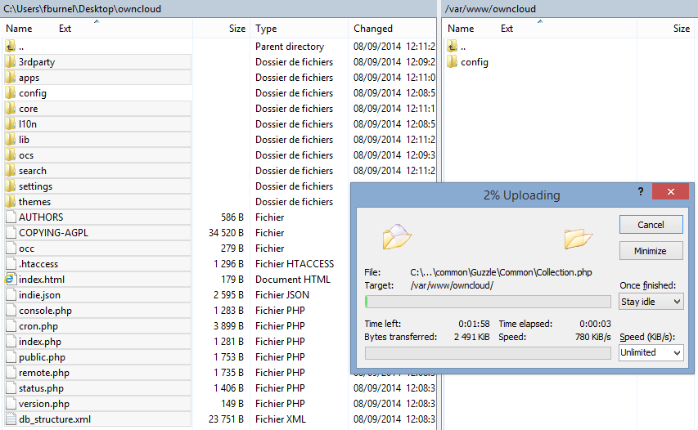Click the console.php file icon
The width and height of the screenshot is (698, 430).
(11, 311)
